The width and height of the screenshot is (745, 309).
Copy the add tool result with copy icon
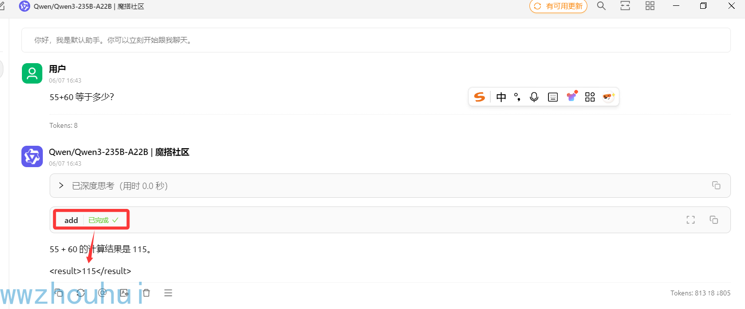(x=714, y=220)
